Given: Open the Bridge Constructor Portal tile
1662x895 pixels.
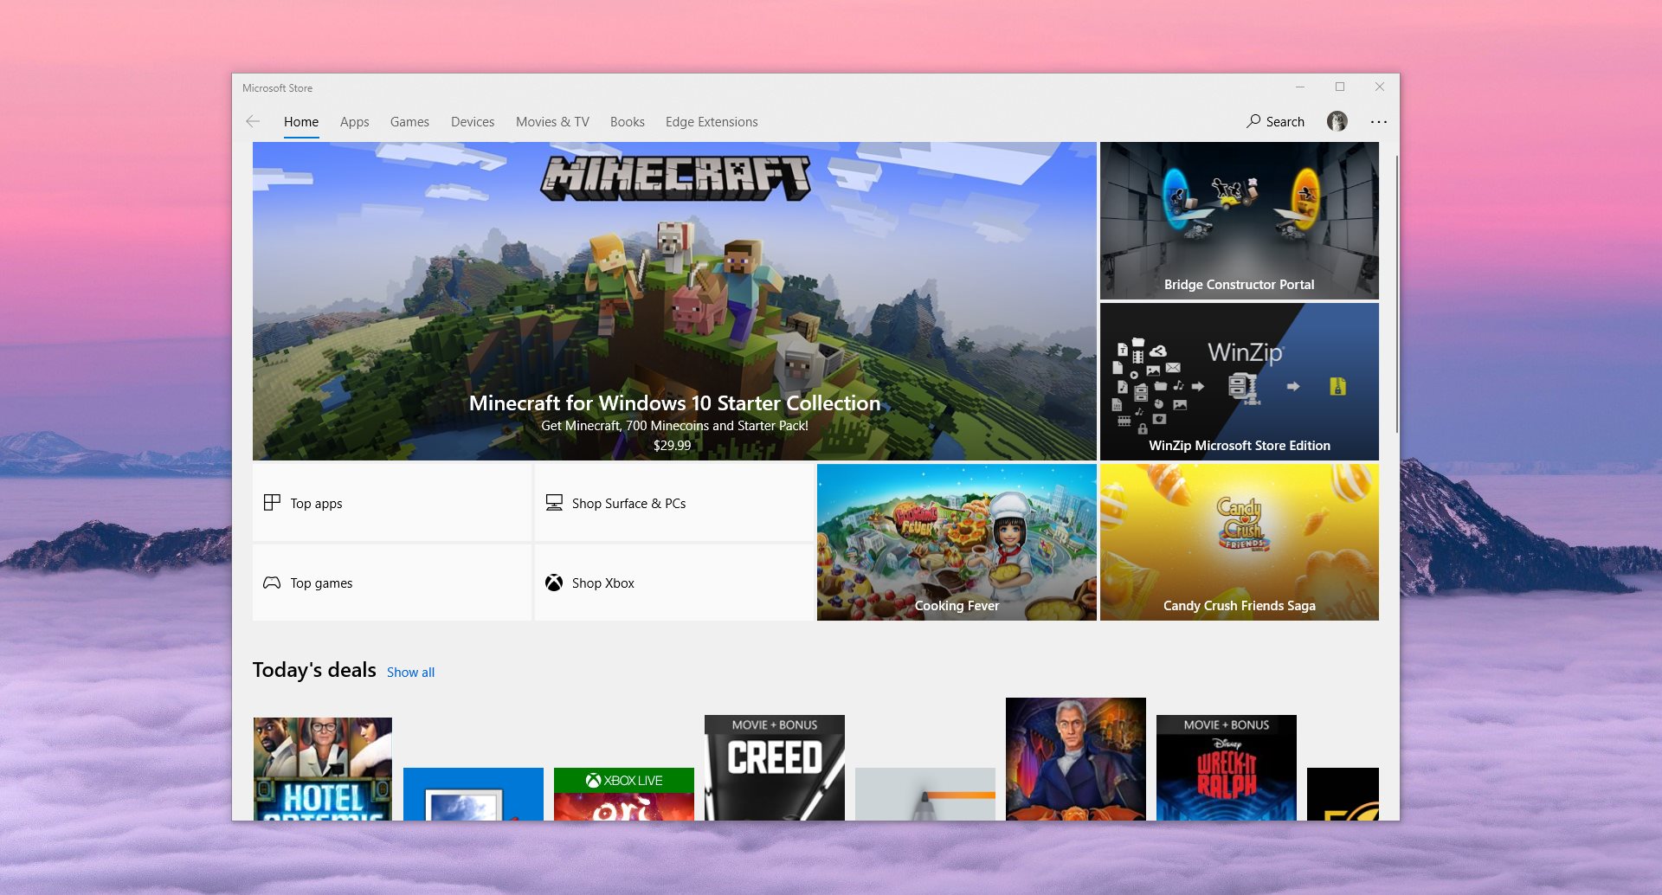Looking at the screenshot, I should pyautogui.click(x=1240, y=221).
